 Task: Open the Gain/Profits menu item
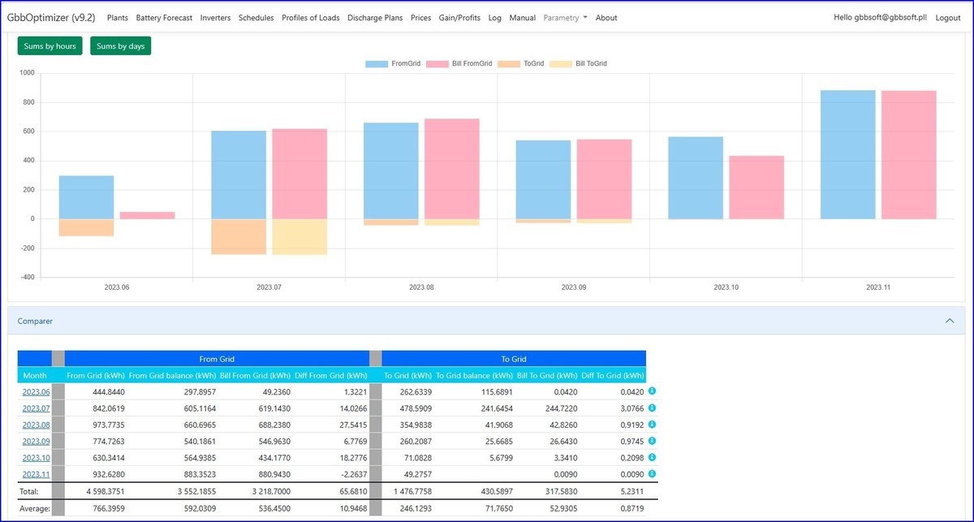[459, 18]
